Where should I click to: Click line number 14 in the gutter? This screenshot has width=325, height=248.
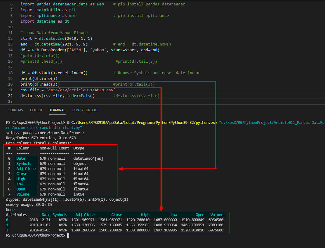point(10,50)
